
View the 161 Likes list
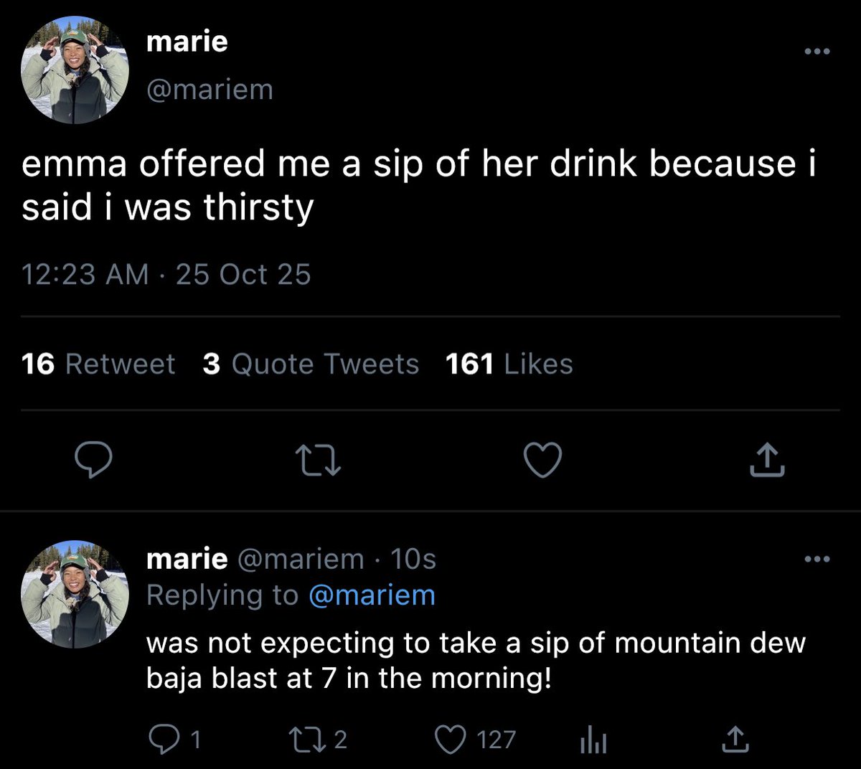coord(509,364)
